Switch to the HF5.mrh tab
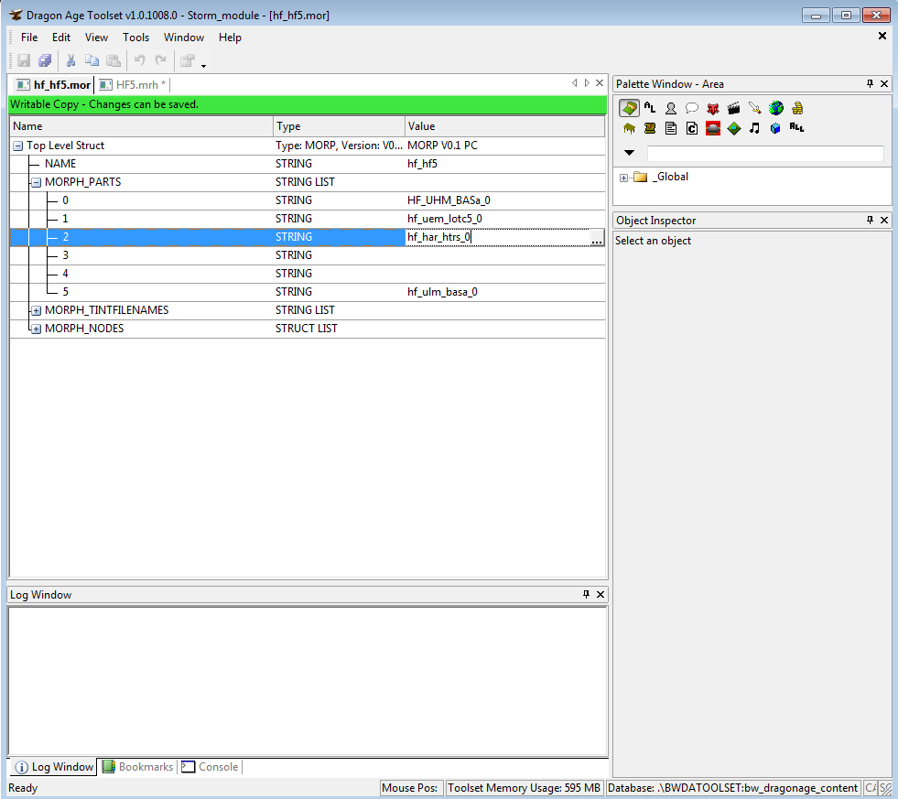Screen dimensions: 898x799 [x=138, y=84]
